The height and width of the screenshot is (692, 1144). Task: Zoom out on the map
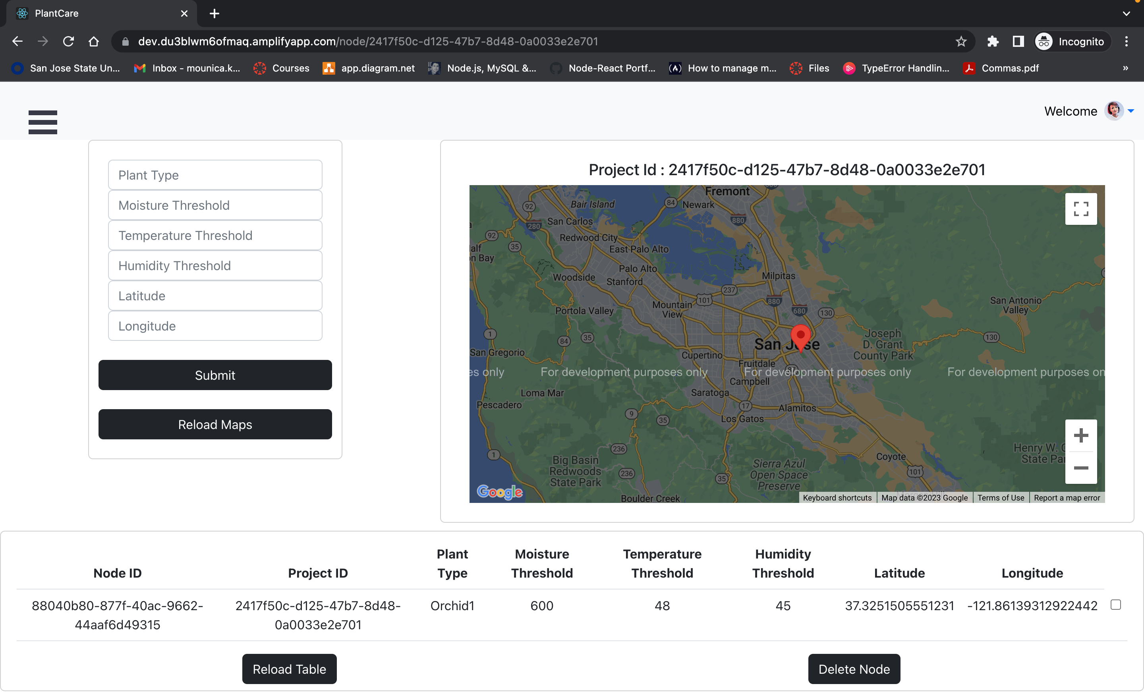point(1080,468)
